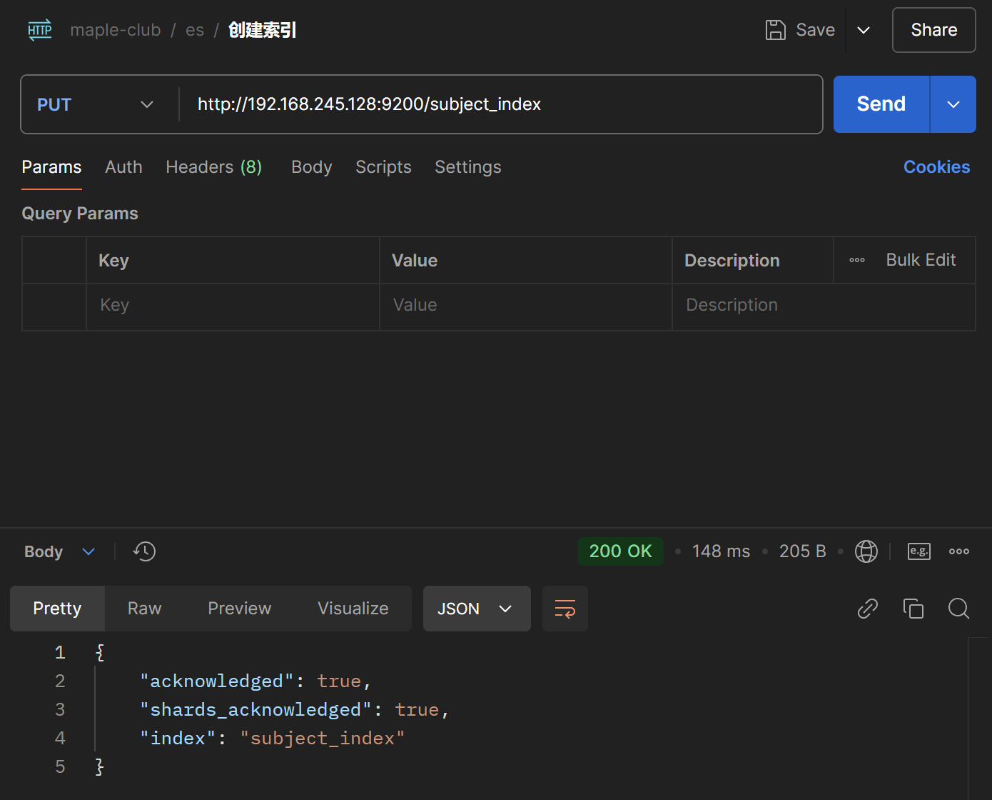
Task: Click the Send button
Action: tap(881, 104)
